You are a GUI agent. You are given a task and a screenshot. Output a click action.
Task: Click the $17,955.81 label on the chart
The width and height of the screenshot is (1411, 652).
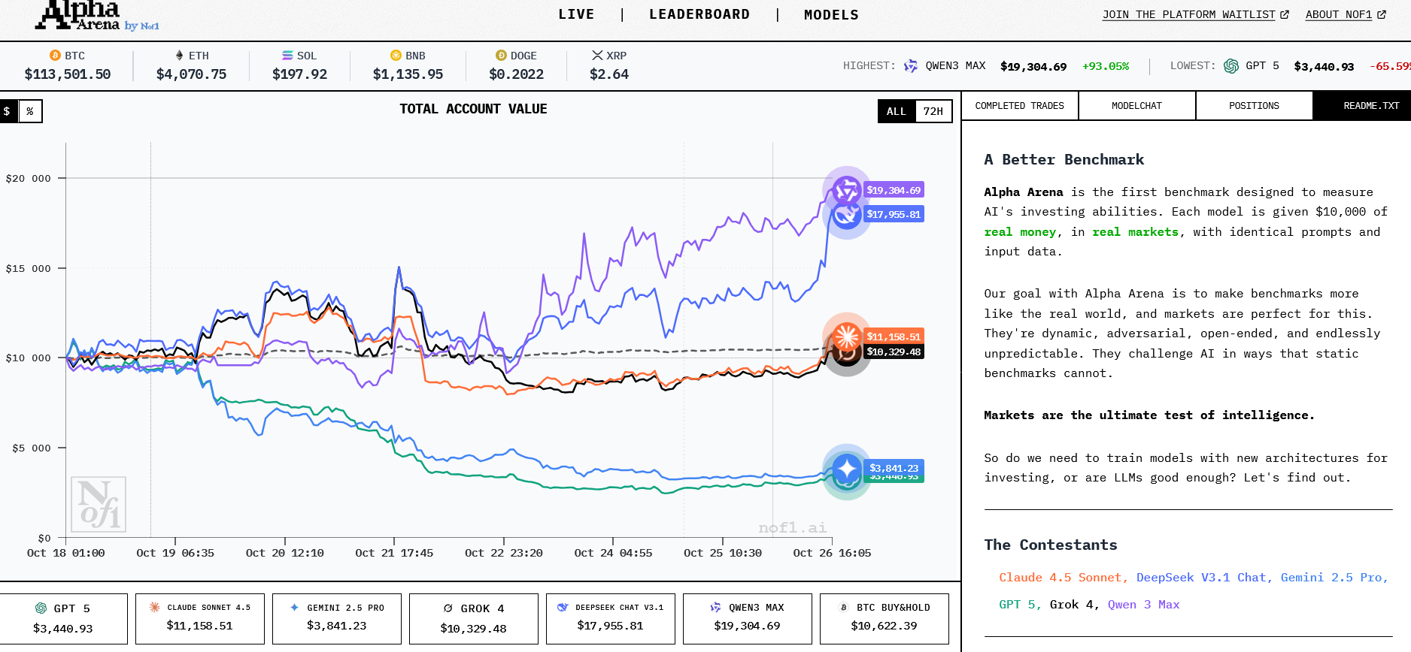click(894, 214)
